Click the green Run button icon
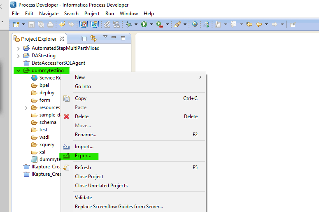Viewport: 319px width, 212px height. (x=144, y=24)
